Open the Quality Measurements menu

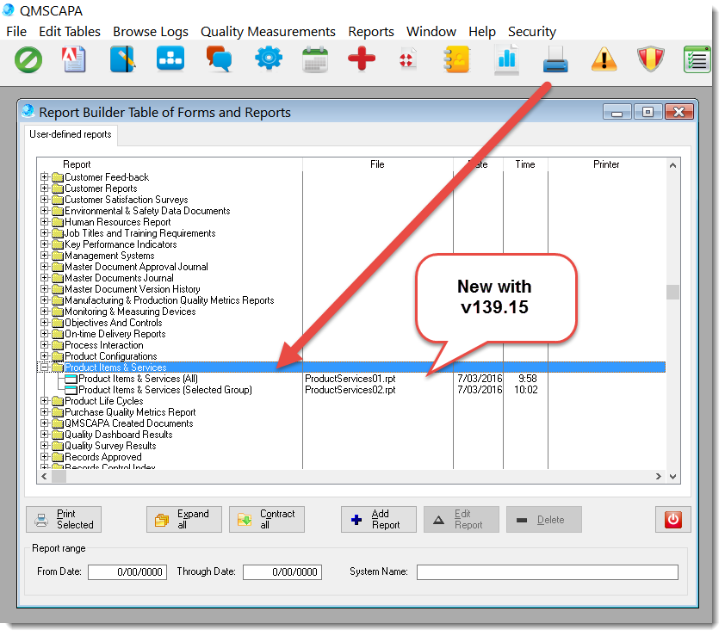coord(268,32)
